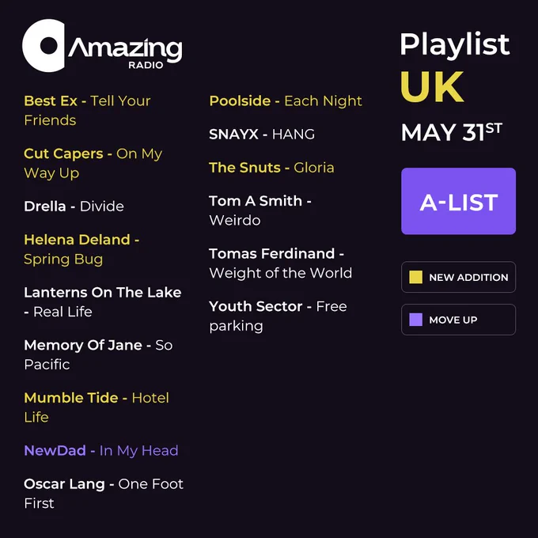Click the A-LIST purple button
Screen dimensions: 538x538
(458, 202)
